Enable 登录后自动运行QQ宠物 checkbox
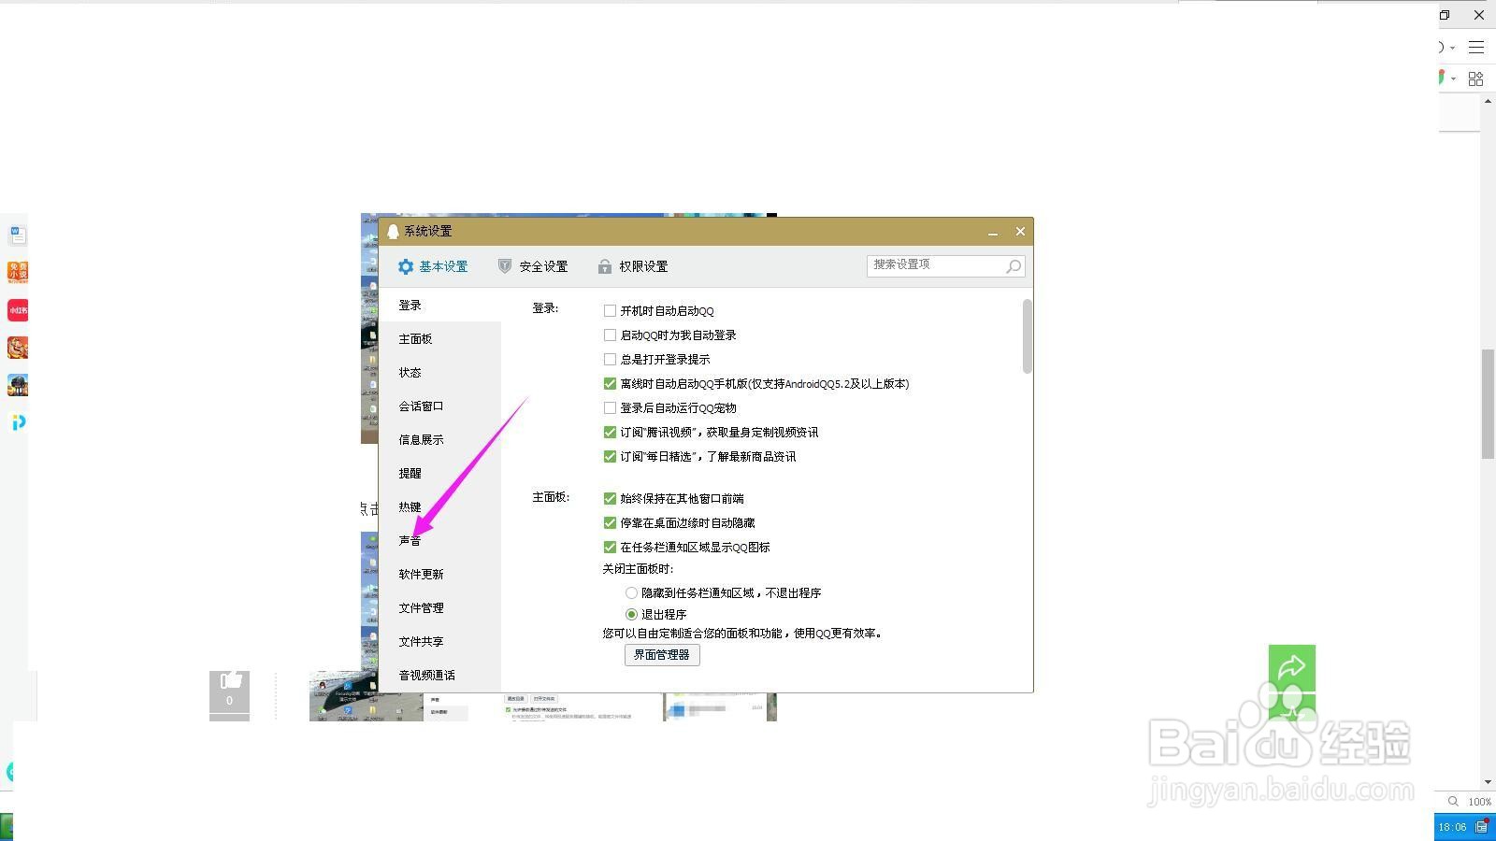 610,408
